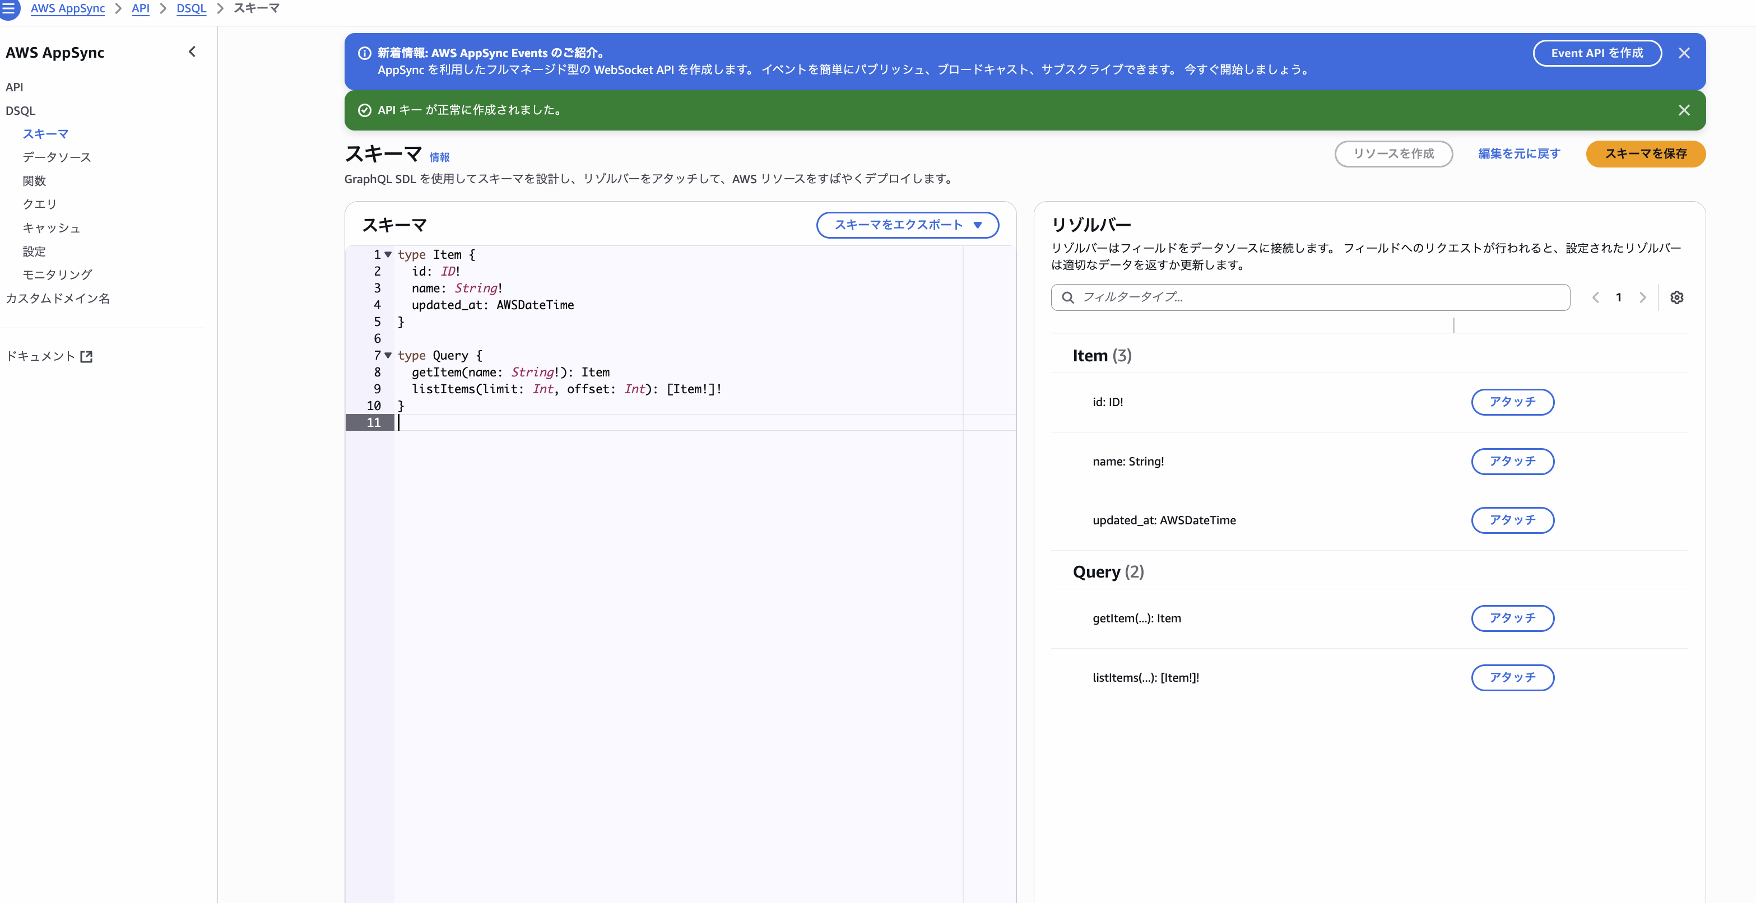Click スキーマを保存 button
Viewport: 1756px width, 903px height.
click(1645, 154)
